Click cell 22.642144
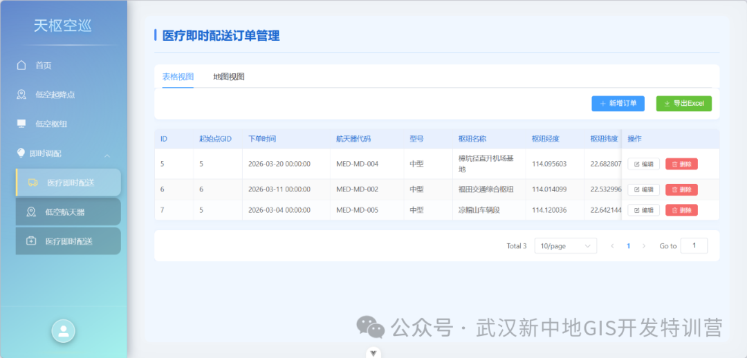This screenshot has height=358, width=747. click(x=606, y=210)
